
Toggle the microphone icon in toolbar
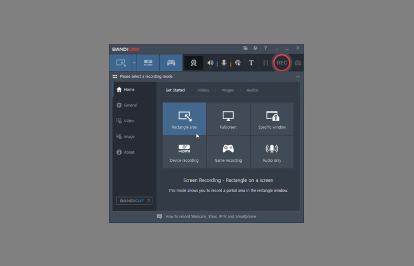[224, 62]
